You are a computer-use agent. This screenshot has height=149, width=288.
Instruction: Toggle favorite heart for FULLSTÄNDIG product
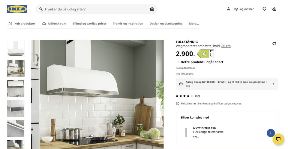274,44
